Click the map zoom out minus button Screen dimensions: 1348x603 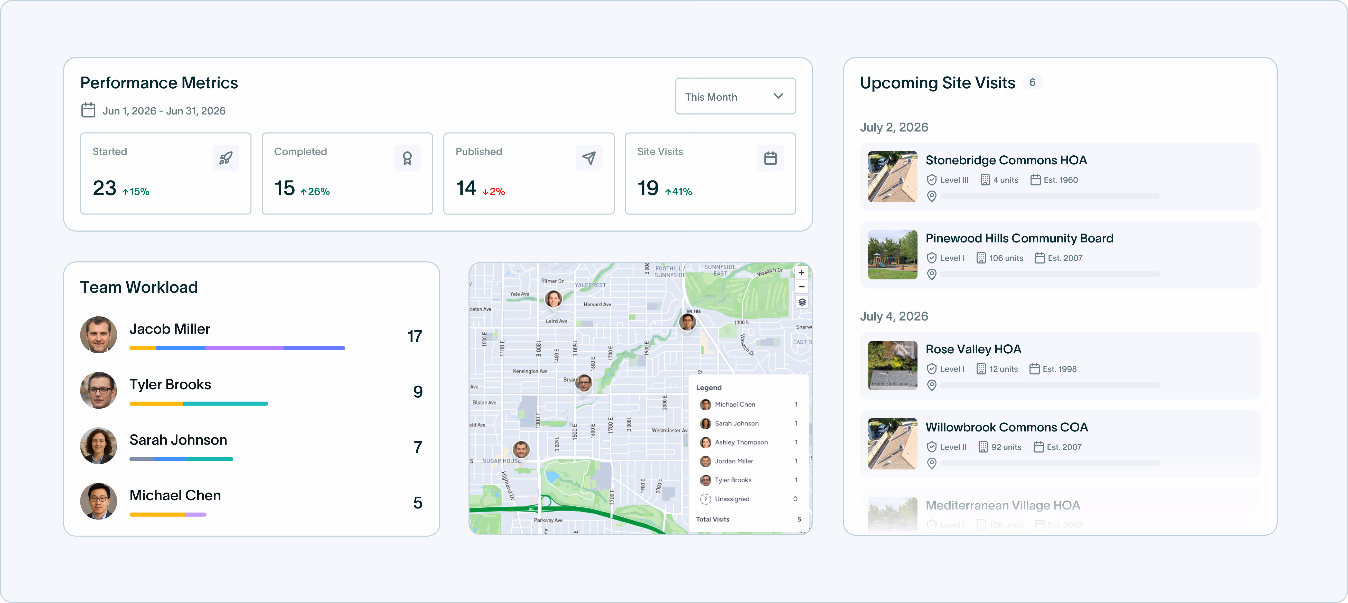coord(801,287)
